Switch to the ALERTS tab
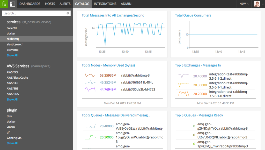The height and width of the screenshot is (150, 265). tap(65, 4)
